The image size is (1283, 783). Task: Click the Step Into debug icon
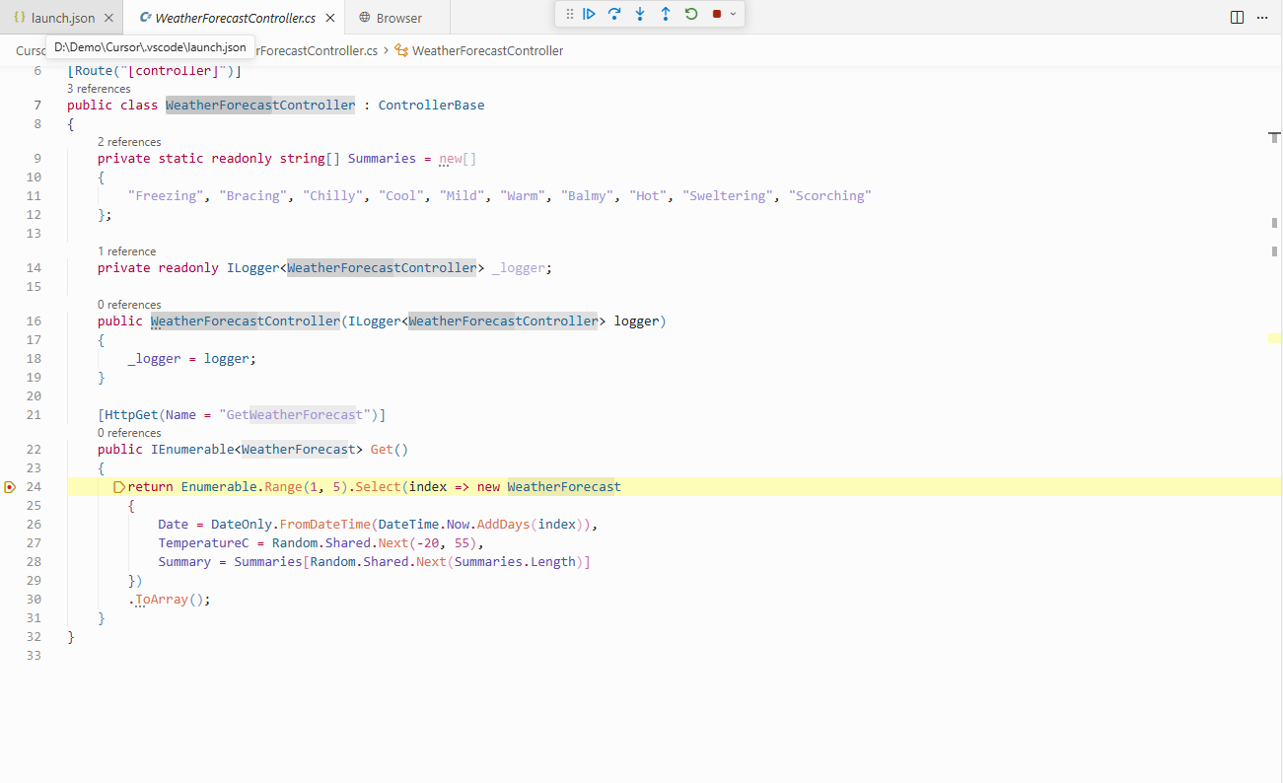point(640,14)
